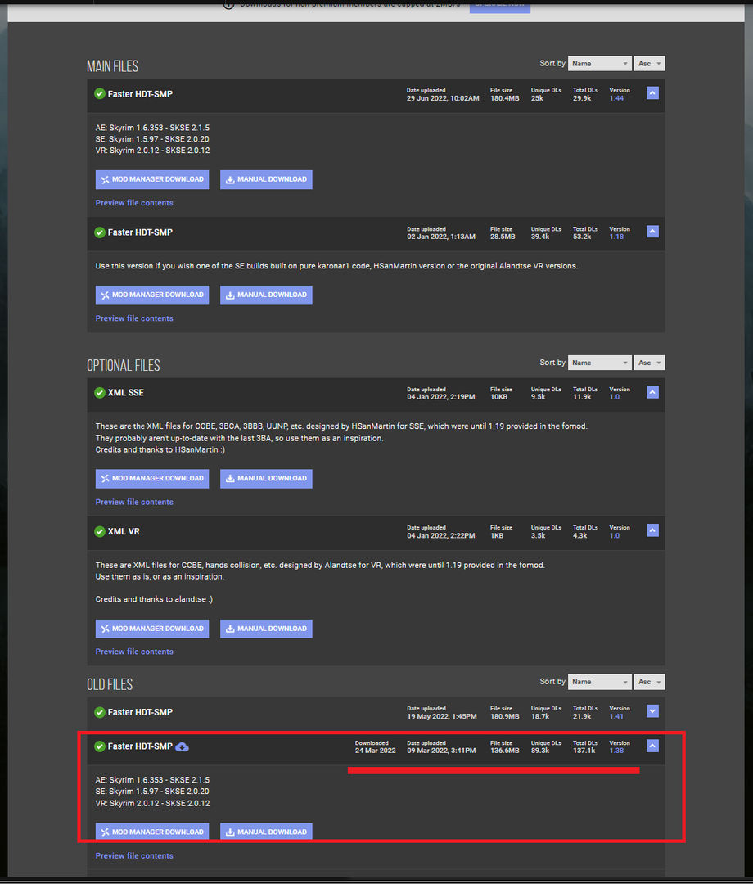The image size is (753, 884).
Task: Open Preview file contents for version 1.38
Action: coord(134,856)
